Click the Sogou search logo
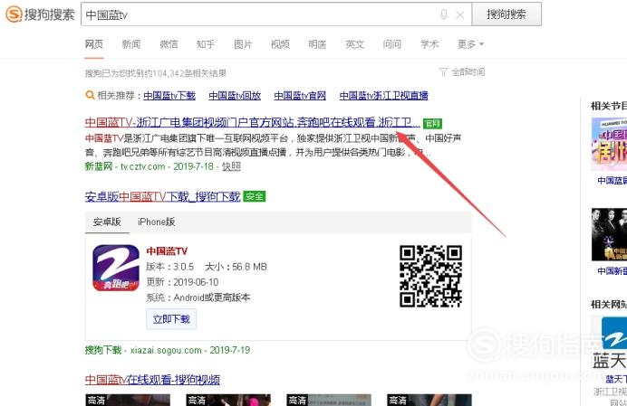 point(40,14)
